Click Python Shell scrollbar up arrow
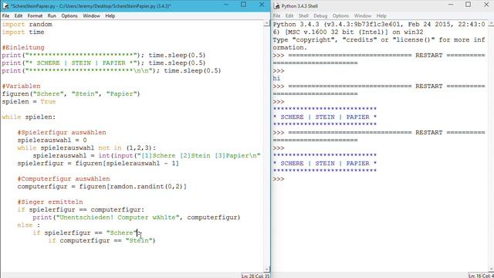This screenshot has width=494, height=278. tap(491, 23)
